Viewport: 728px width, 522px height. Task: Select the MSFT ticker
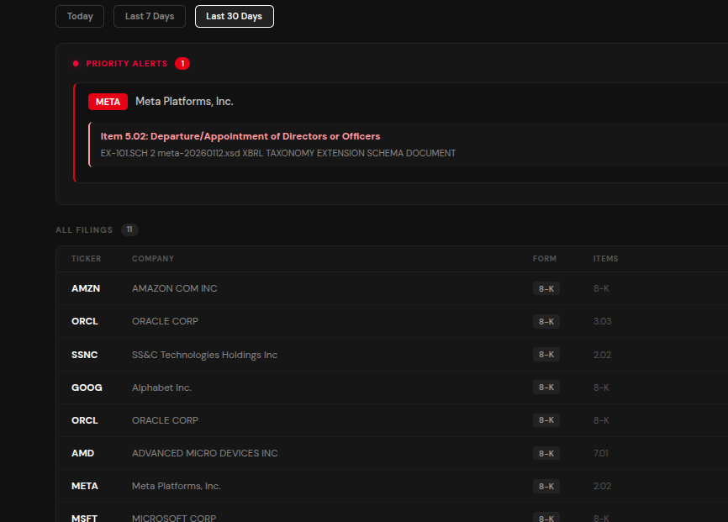tap(85, 518)
